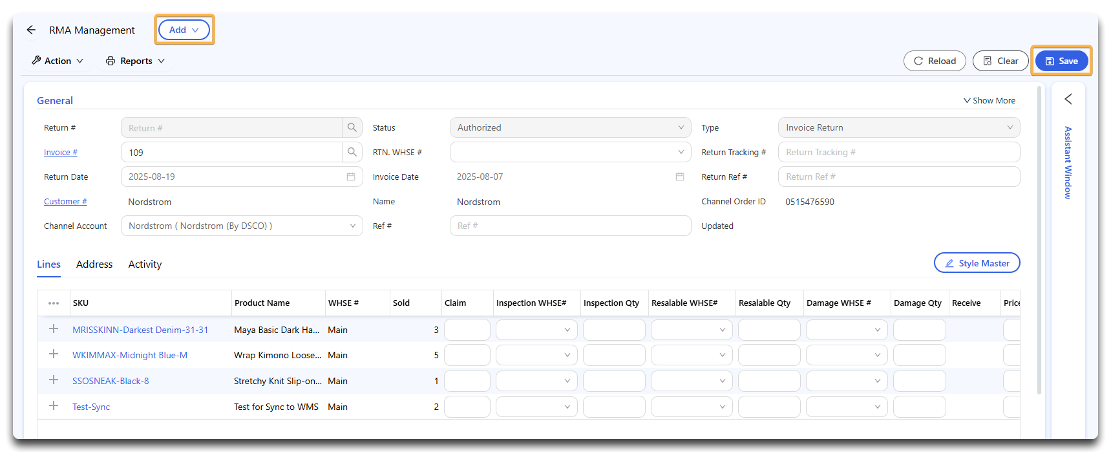
Task: Click the search icon in Return # field
Action: point(352,127)
